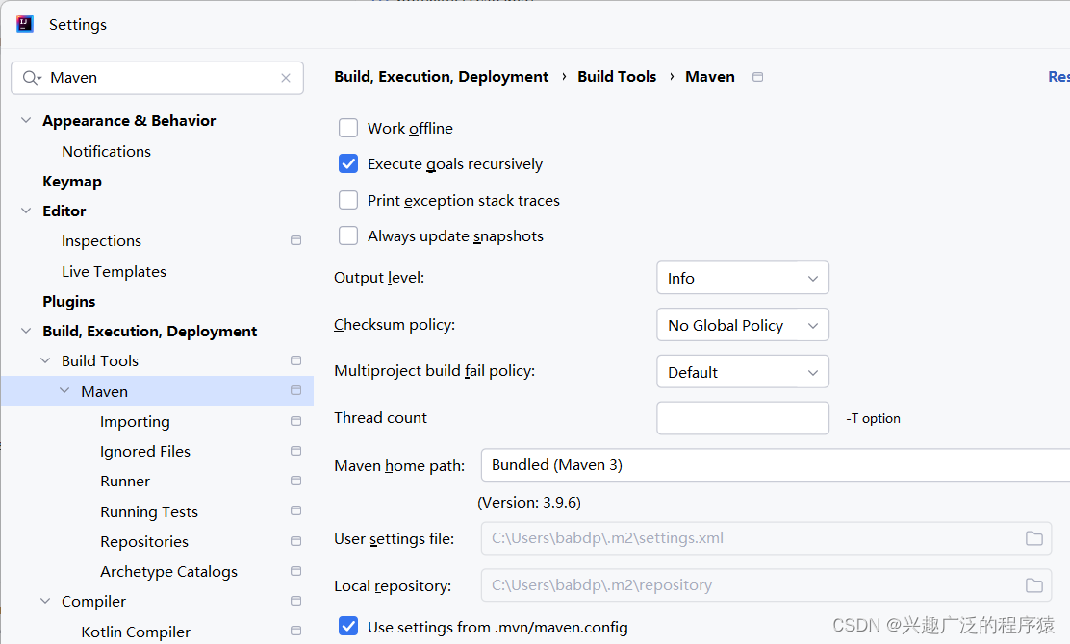Collapse Appearance & Behavior section
Screen dimensions: 1070x644
click(26, 120)
